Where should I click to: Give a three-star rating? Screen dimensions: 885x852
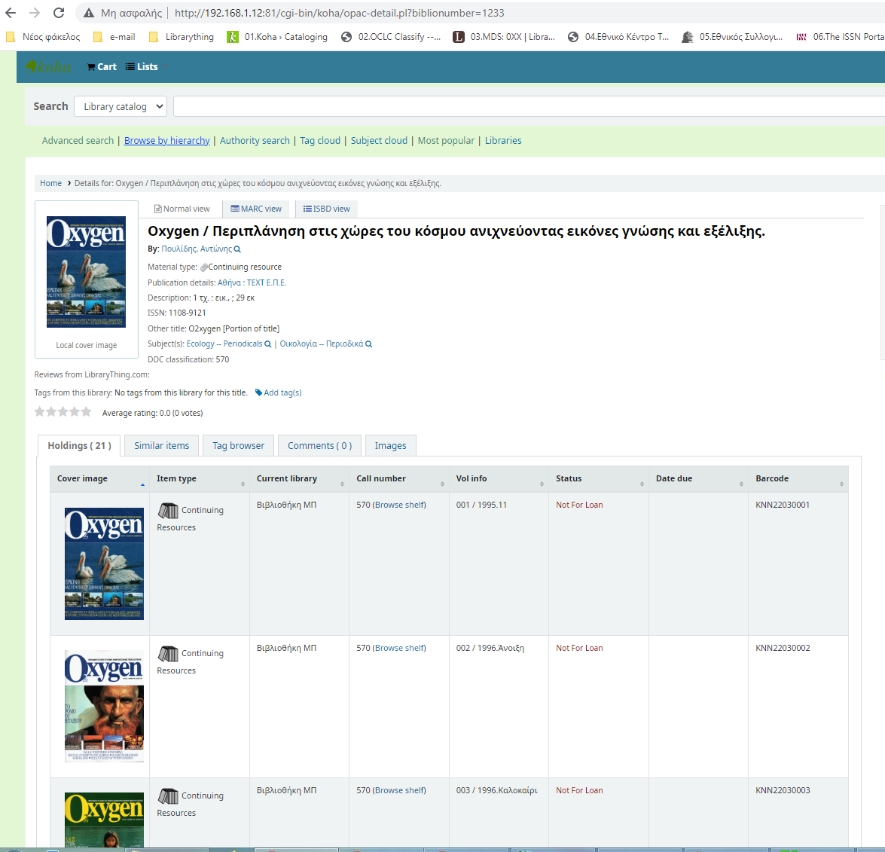point(63,412)
